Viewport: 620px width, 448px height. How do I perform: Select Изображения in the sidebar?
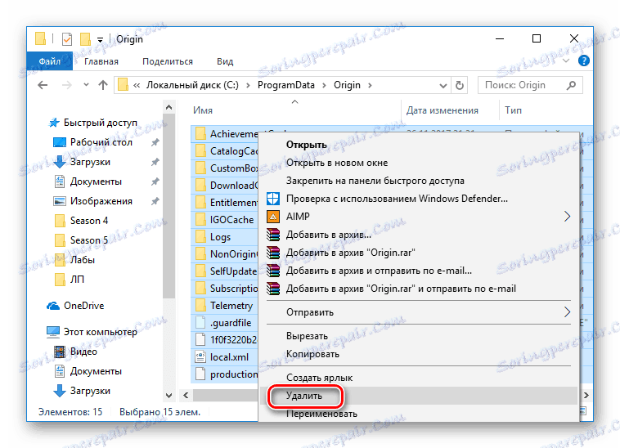pos(93,201)
